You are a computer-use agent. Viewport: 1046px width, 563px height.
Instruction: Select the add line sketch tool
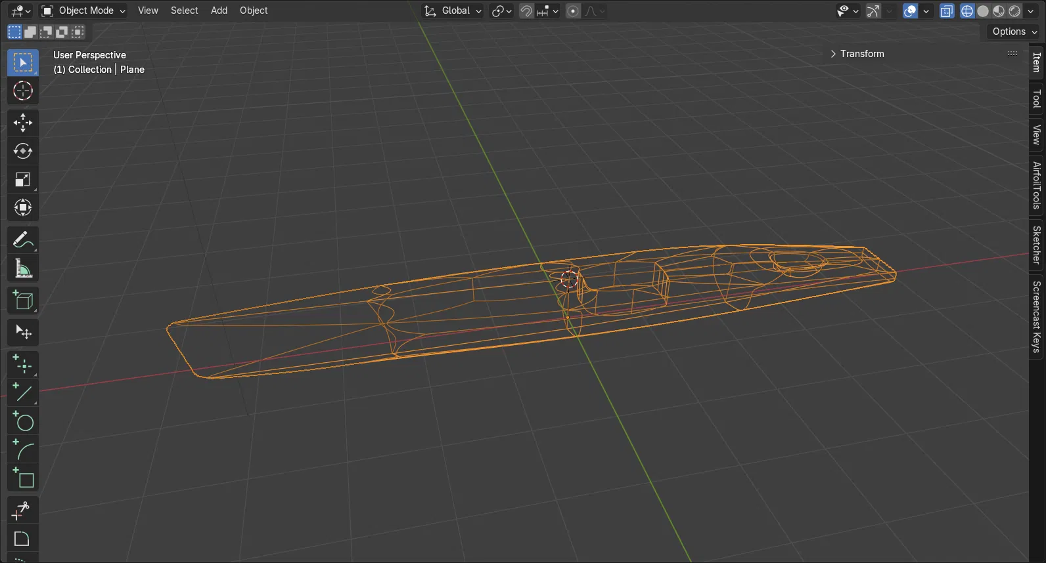pos(23,393)
